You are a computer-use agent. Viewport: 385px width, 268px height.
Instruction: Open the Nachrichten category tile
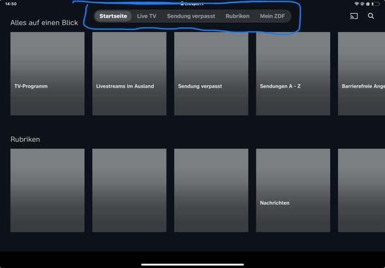click(x=293, y=190)
